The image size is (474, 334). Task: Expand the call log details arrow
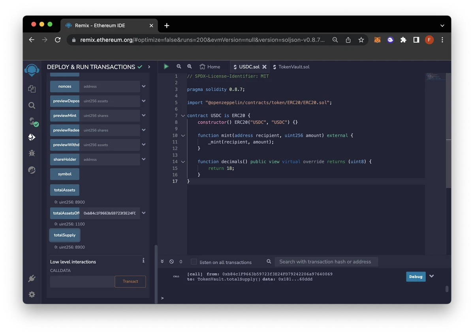click(432, 276)
